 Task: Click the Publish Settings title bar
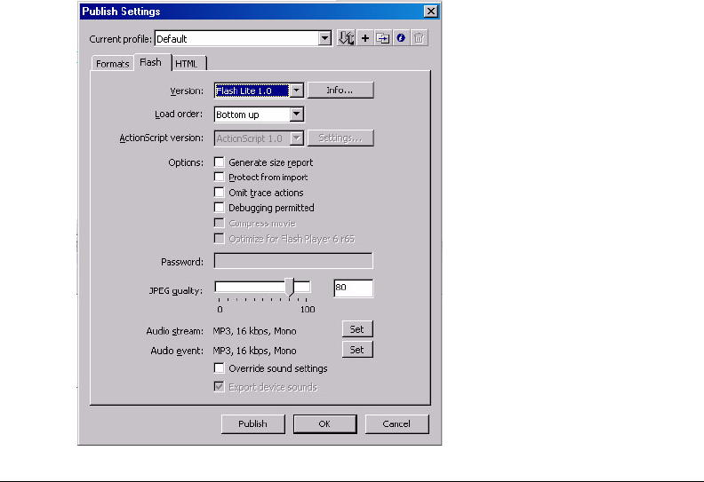260,12
